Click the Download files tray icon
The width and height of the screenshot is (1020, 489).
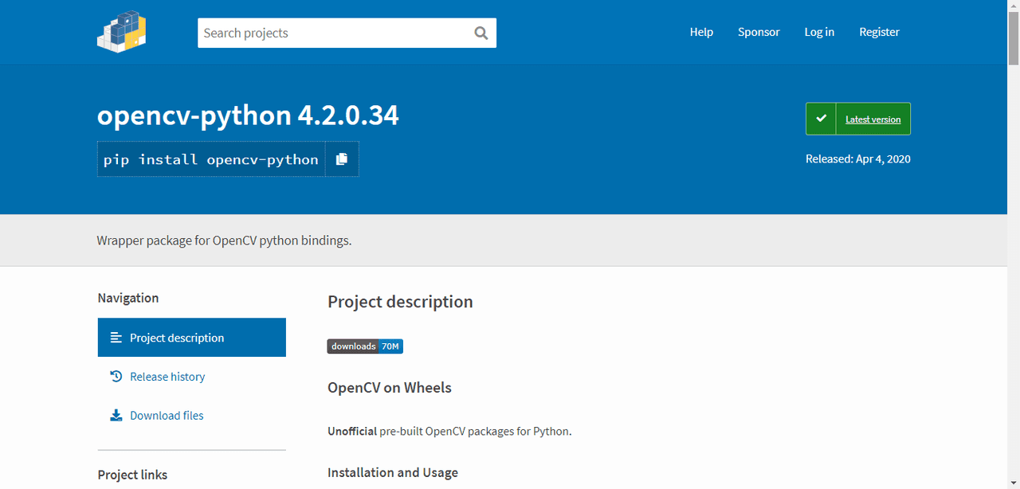coord(116,416)
